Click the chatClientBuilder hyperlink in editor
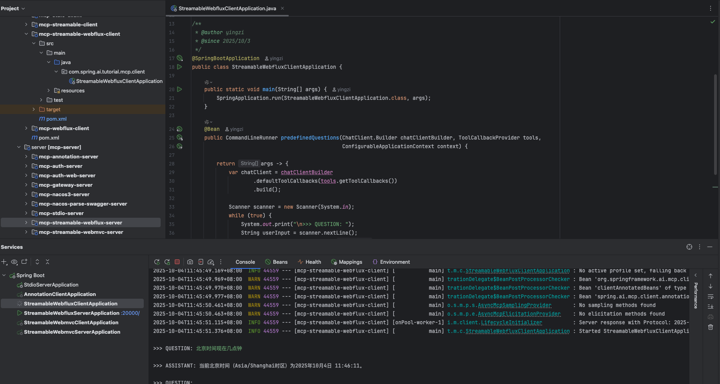Screen dimensions: 720x384 coord(306,172)
